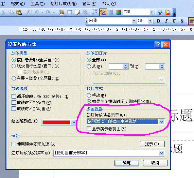Click the Format Painter brush icon

click(x=27, y=12)
